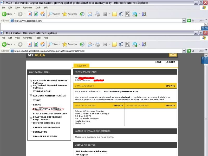Open History icon in top ACCA global window
The width and height of the screenshot is (208, 156).
(82, 14)
